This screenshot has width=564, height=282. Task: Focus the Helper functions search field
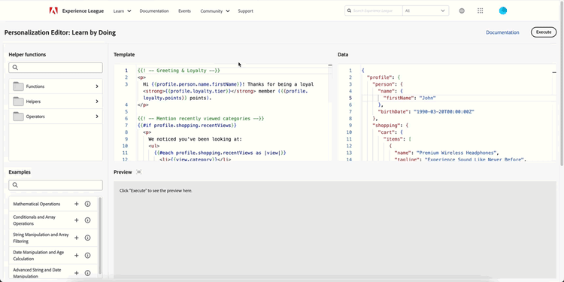pyautogui.click(x=56, y=68)
